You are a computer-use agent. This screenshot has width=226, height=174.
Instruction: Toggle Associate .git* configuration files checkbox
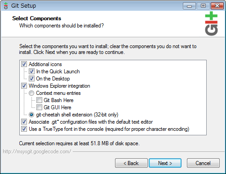(x=24, y=122)
